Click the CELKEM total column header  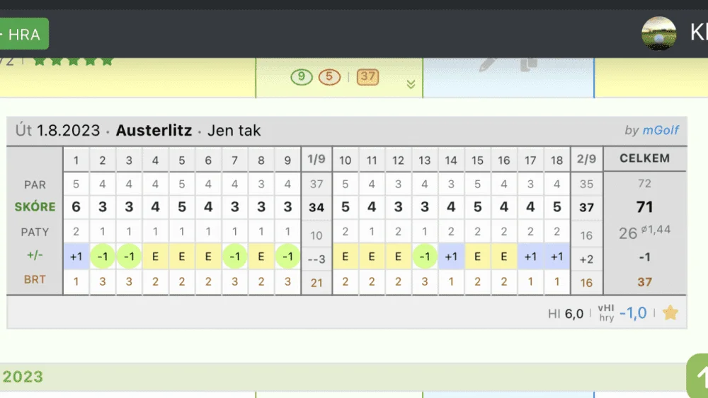pos(644,158)
